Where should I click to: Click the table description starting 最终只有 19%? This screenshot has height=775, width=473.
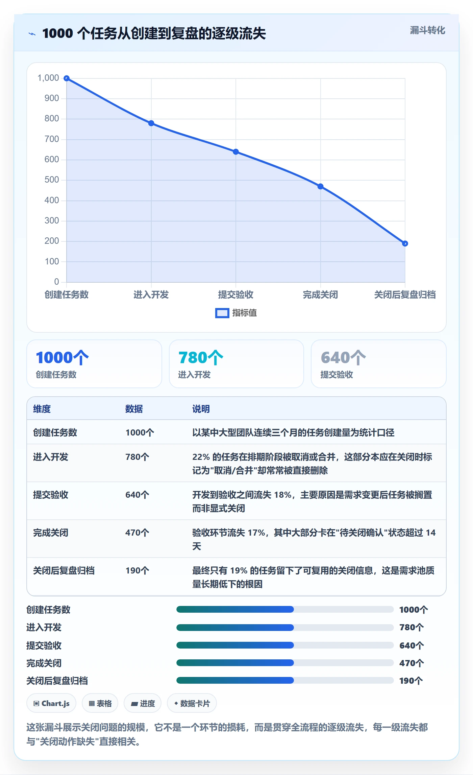[x=313, y=577]
